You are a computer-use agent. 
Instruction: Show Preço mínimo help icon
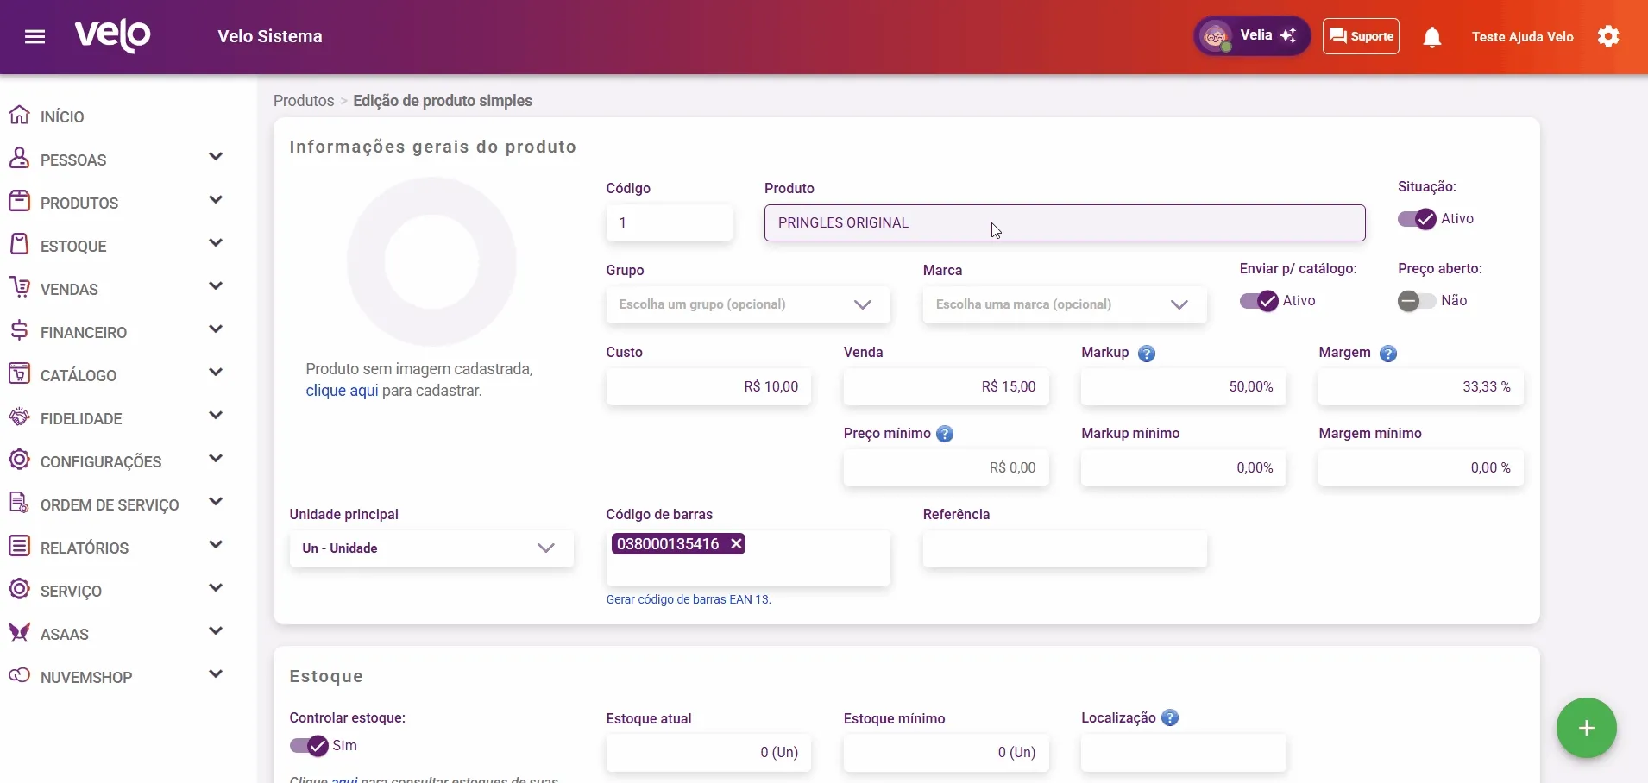coord(945,434)
